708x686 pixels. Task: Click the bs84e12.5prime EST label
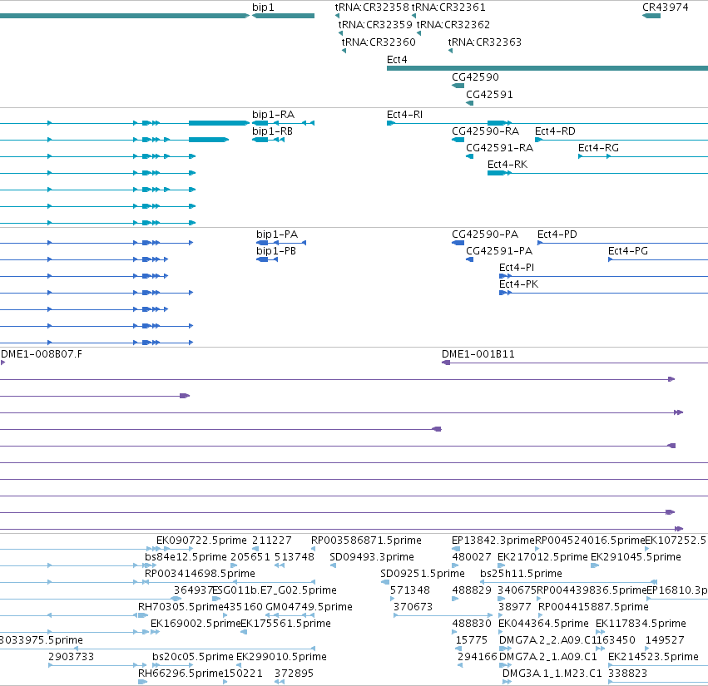click(x=186, y=557)
